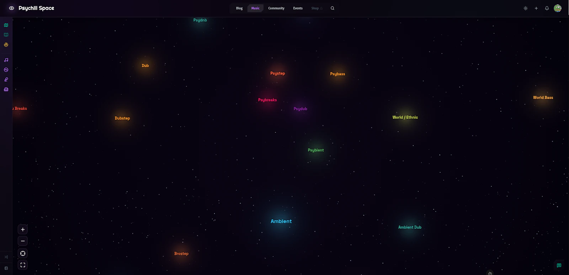Image resolution: width=569 pixels, height=275 pixels.
Task: Click the vinyl disc icon in the sidebar
Action: [6, 70]
